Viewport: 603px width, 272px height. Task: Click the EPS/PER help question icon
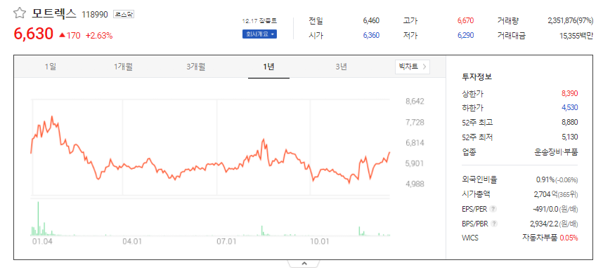494,209
